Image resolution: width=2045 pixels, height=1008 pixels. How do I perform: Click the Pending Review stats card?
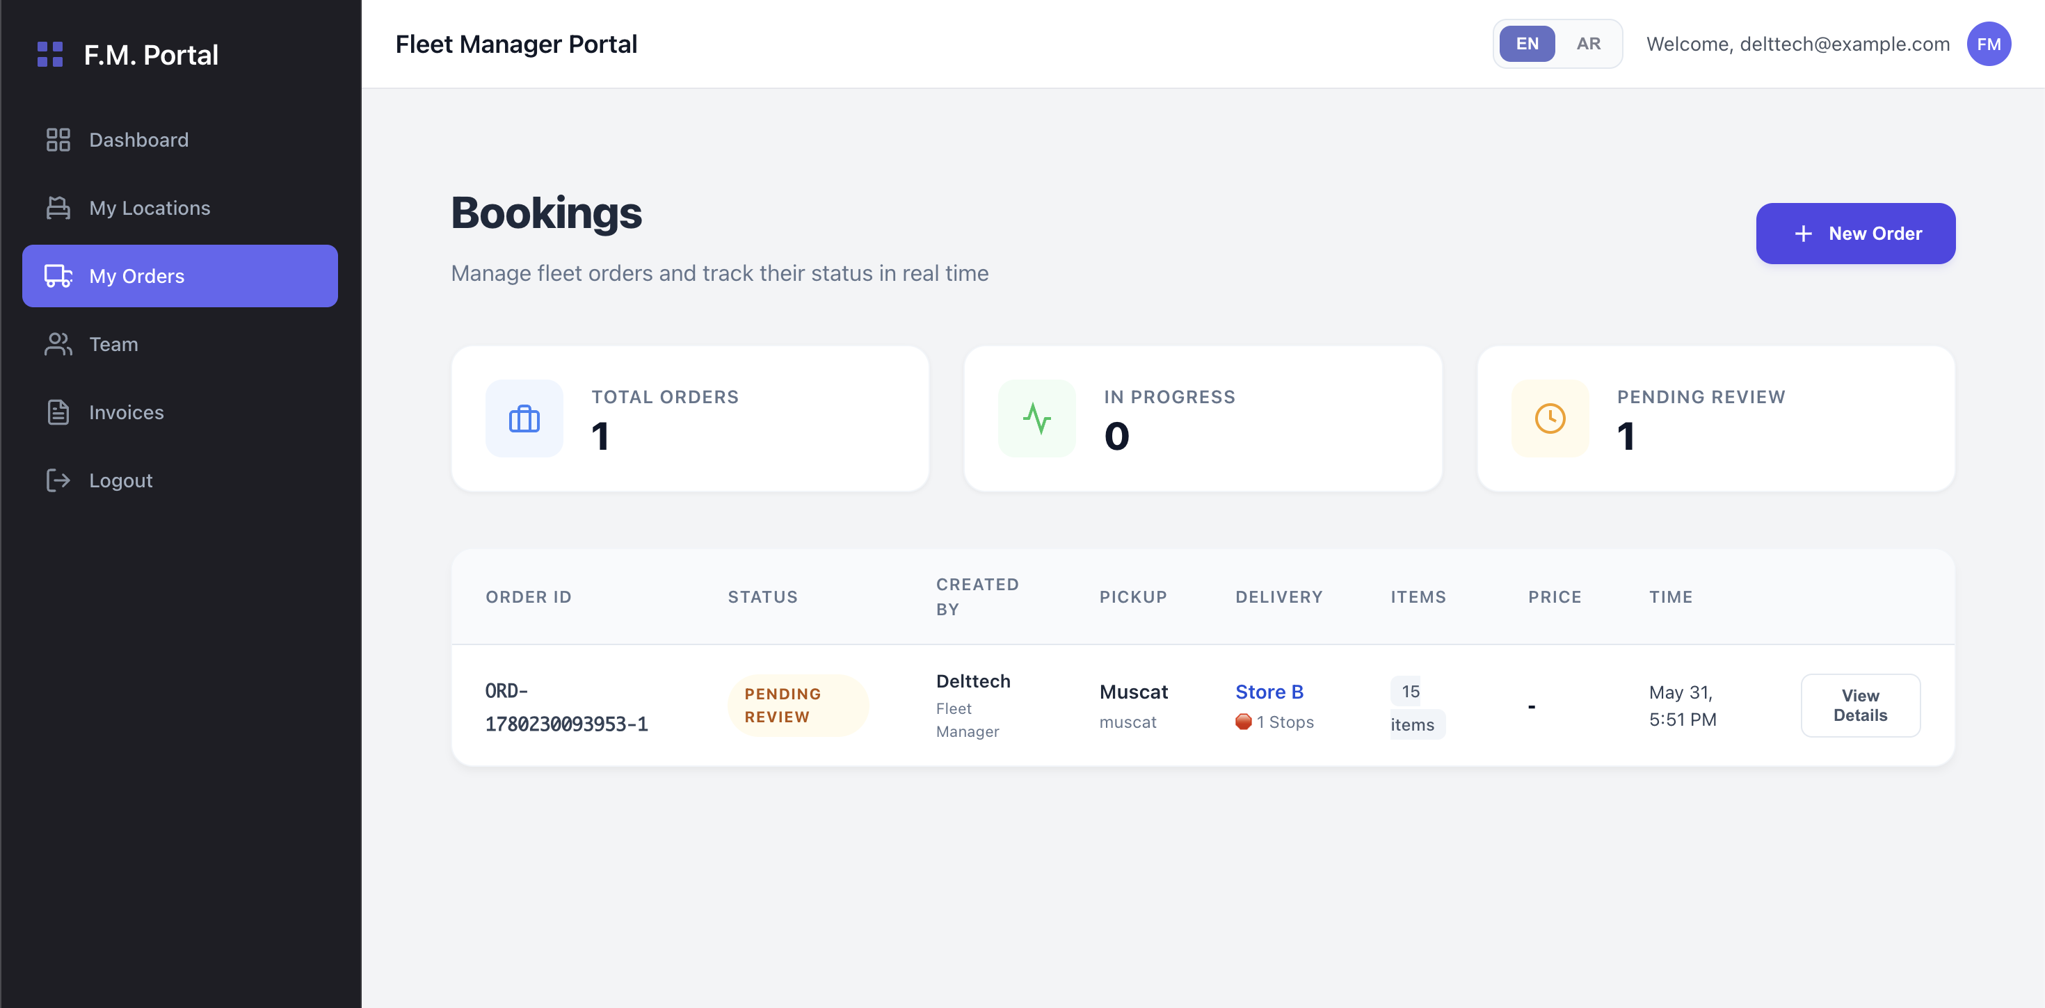(x=1715, y=419)
